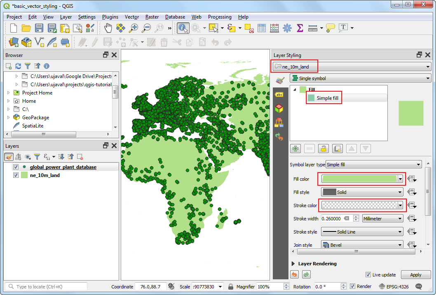Activate the Pan Map tool
This screenshot has width=436, height=295.
107,28
